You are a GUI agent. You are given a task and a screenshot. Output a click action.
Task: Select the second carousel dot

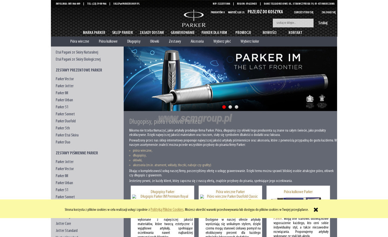coord(230,107)
